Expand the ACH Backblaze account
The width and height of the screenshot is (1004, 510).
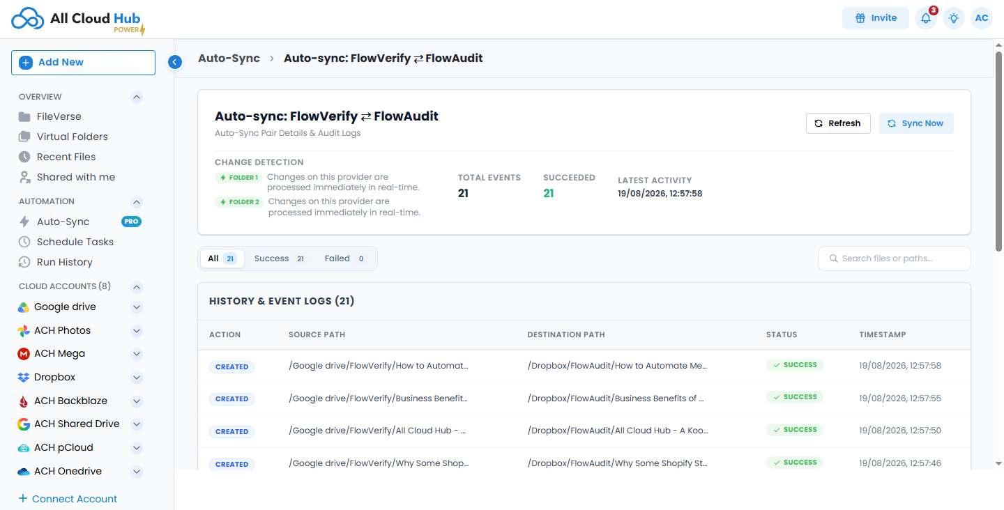[x=137, y=401]
